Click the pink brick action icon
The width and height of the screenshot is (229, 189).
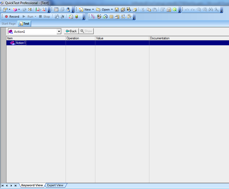(15, 10)
